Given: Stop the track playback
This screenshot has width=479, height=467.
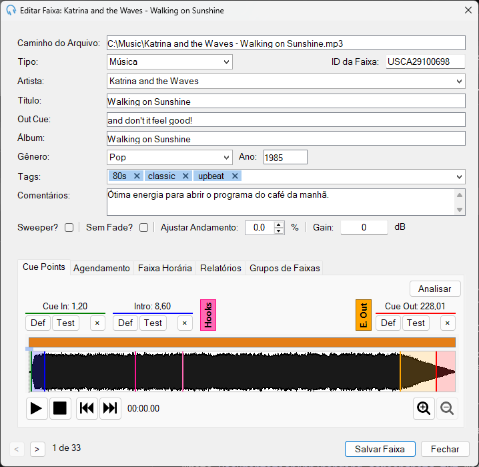Looking at the screenshot, I should (x=60, y=408).
